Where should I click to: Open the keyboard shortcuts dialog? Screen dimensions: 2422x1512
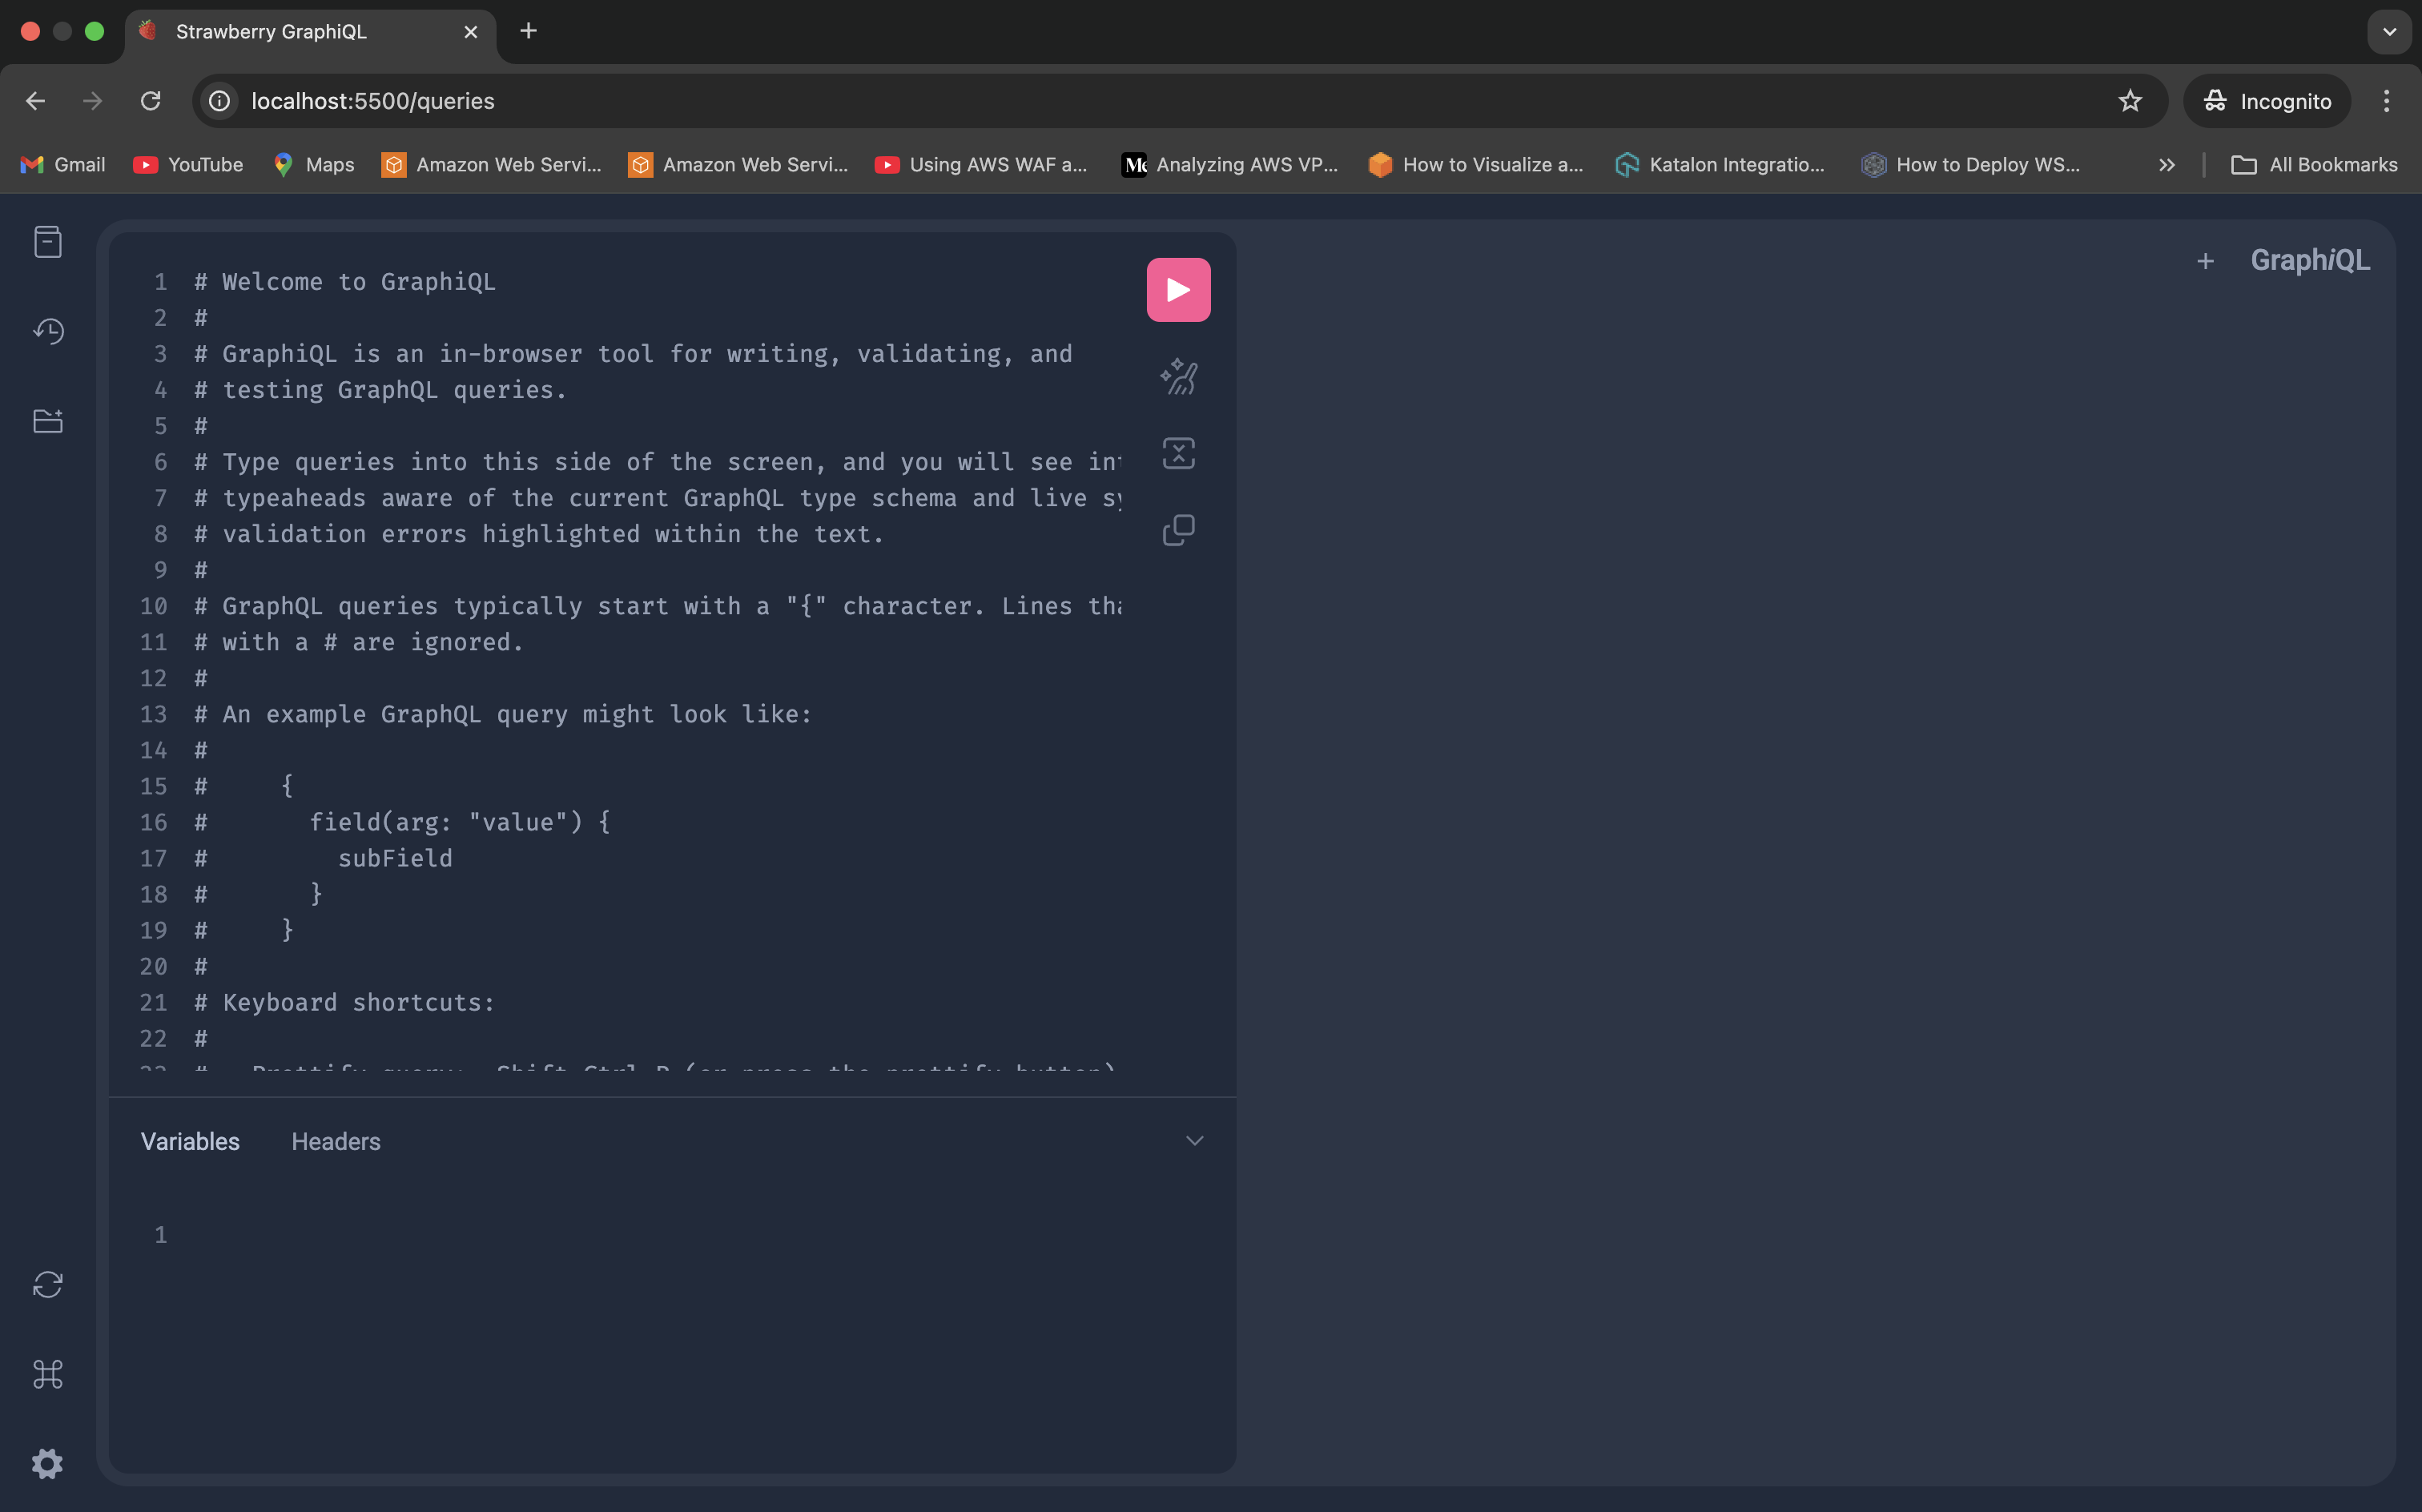48,1374
